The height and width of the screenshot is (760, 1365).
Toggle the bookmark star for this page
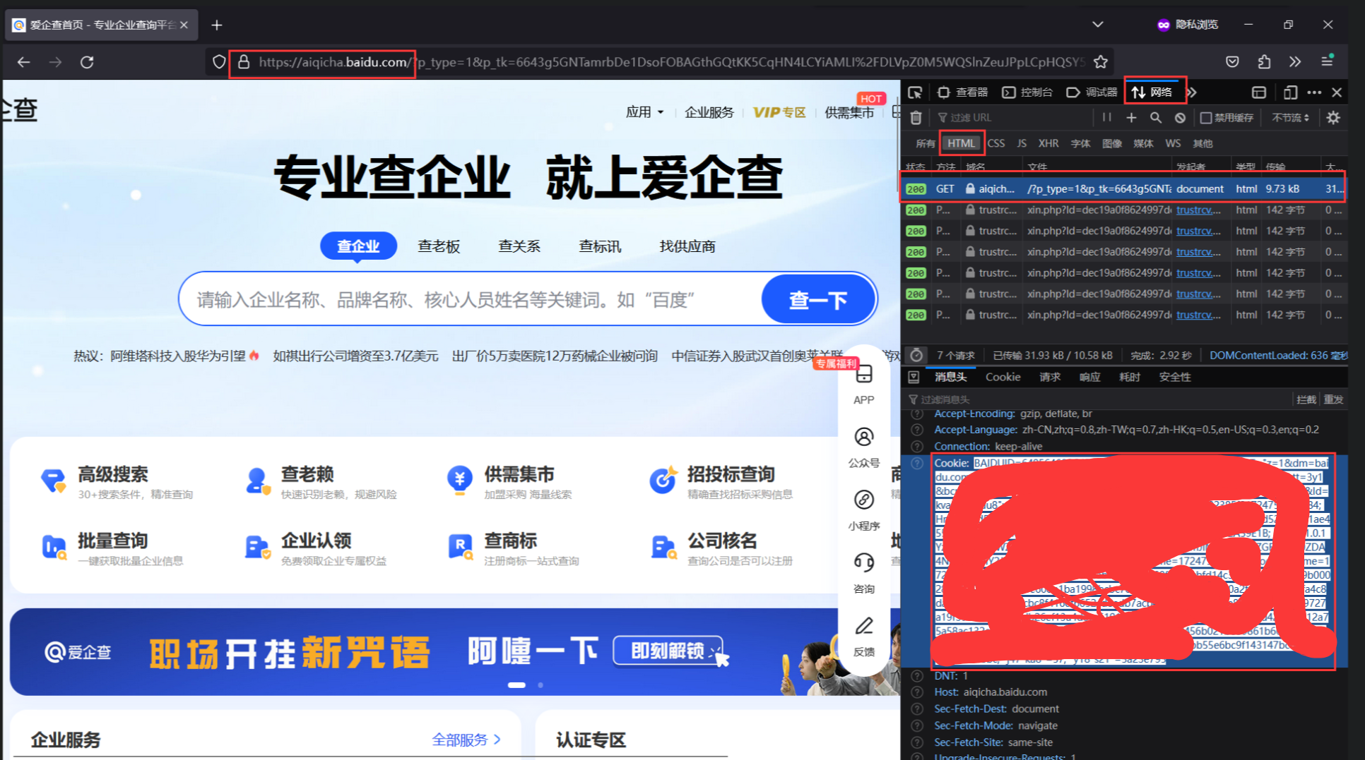pyautogui.click(x=1101, y=62)
